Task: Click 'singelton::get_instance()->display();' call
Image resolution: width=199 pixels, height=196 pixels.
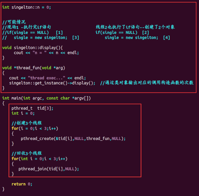Action: pos(52,83)
